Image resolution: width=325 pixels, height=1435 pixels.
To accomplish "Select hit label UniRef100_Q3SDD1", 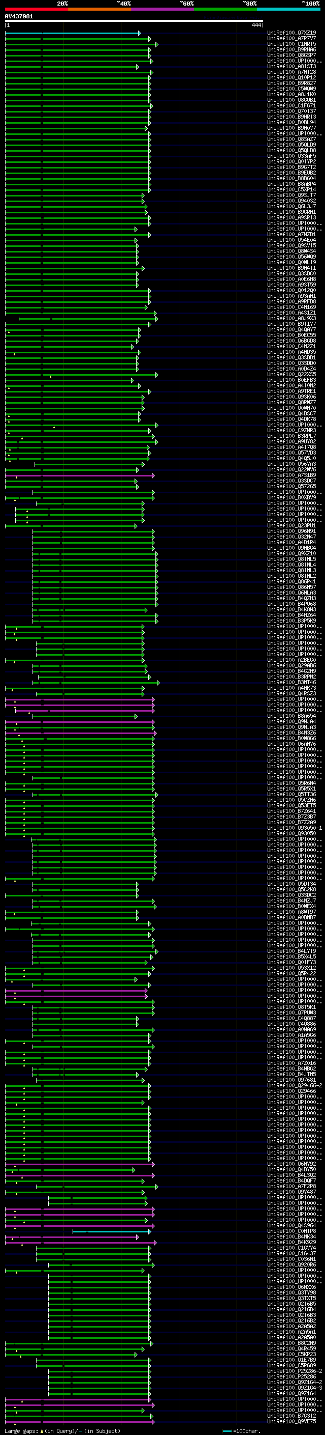I will (291, 357).
